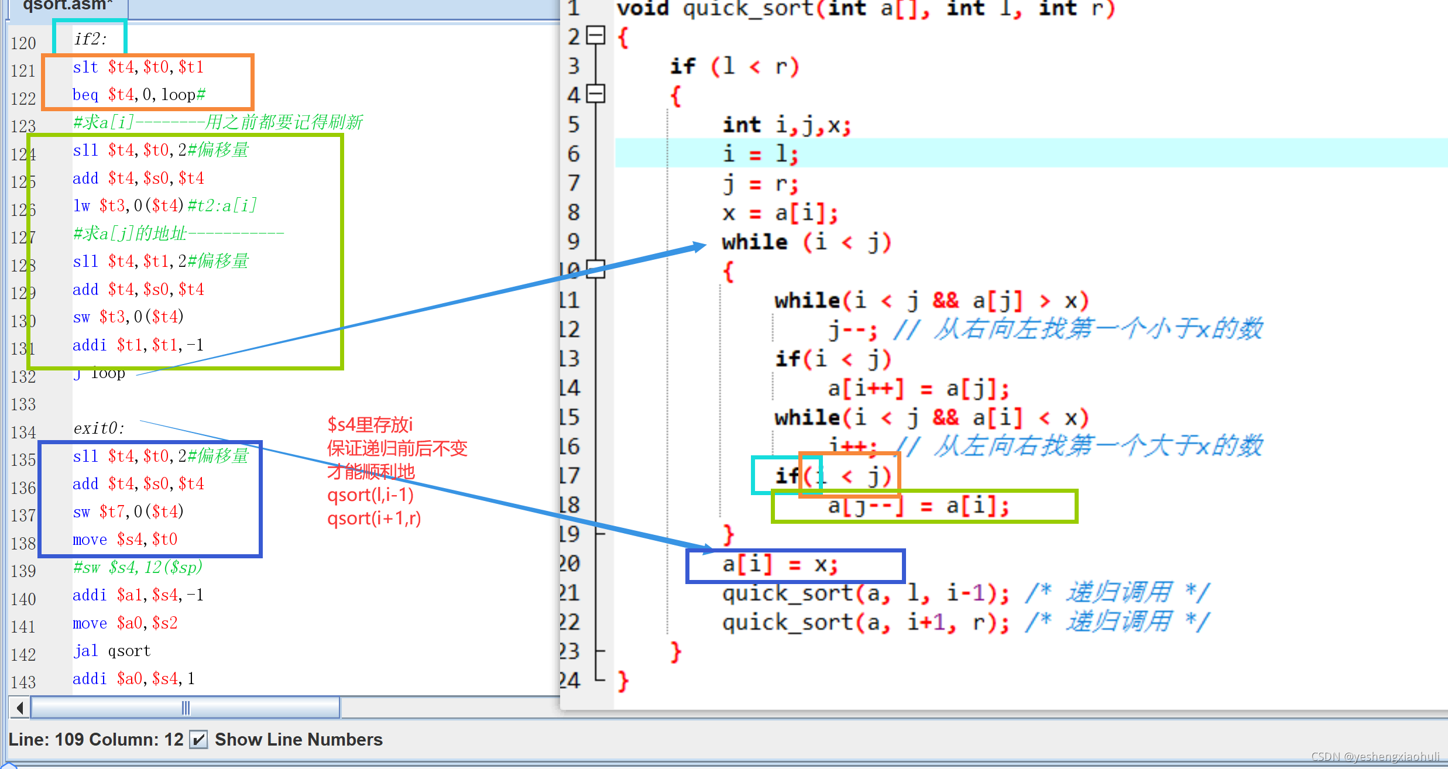Click the 'exit0:' label line
The image size is (1448, 769).
(99, 428)
